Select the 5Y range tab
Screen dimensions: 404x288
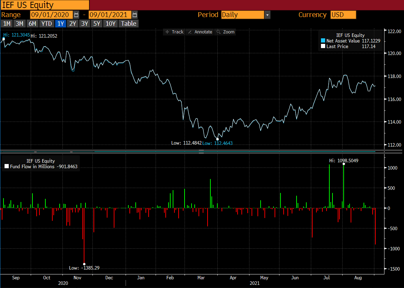click(97, 24)
